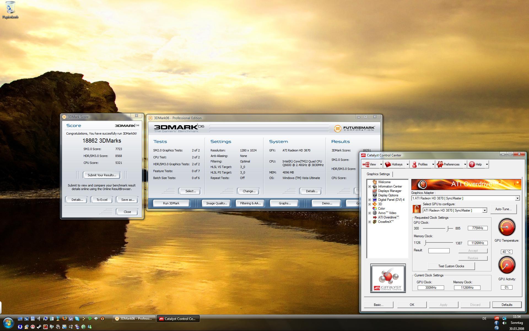Click Test Custom Clocks button
The height and width of the screenshot is (331, 529).
tap(451, 266)
